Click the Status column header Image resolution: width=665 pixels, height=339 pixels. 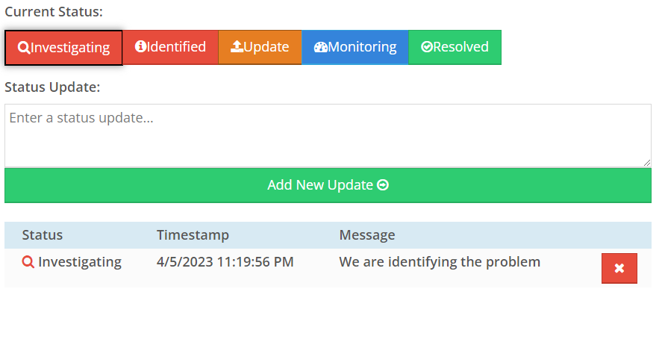click(43, 235)
